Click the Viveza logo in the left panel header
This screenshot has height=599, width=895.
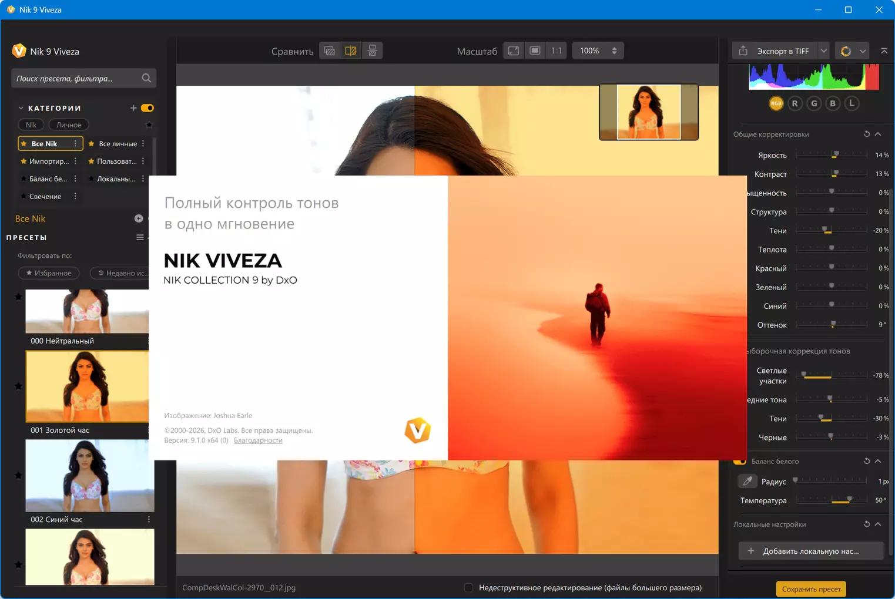coord(19,51)
